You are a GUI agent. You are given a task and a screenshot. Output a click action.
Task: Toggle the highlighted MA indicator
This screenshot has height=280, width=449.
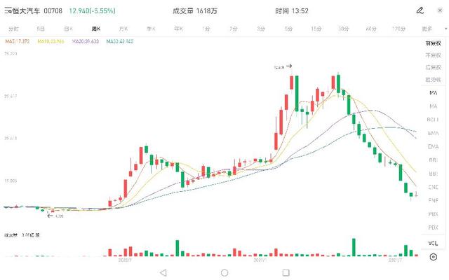pos(433,93)
